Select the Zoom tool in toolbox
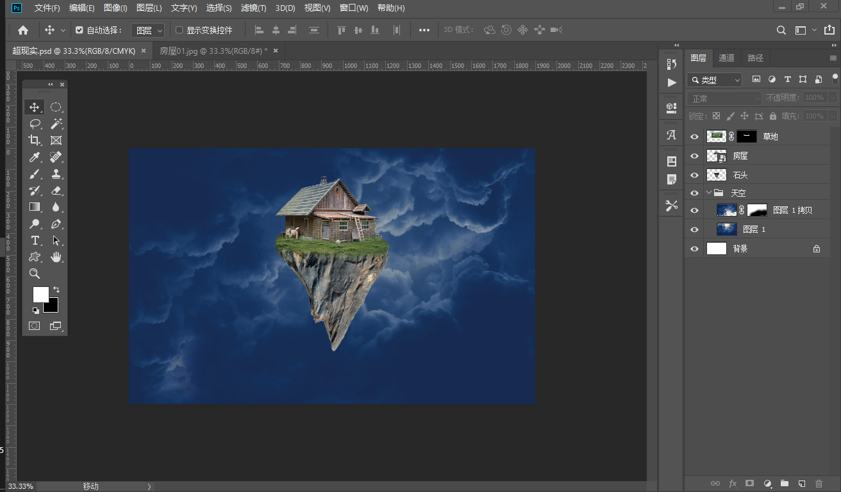 [x=35, y=274]
